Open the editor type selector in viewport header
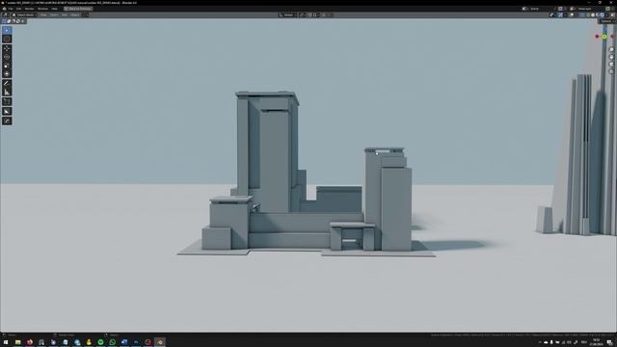 [x=7, y=15]
